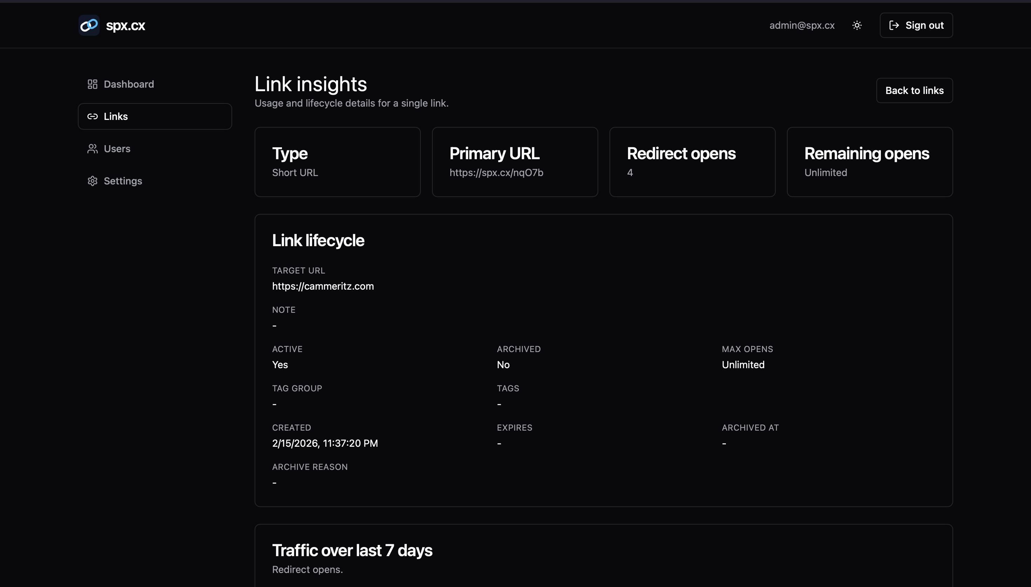The height and width of the screenshot is (587, 1031).
Task: Click the Remaining opens card
Action: [x=869, y=161]
